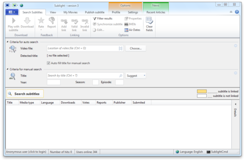
Task: Open Filter results option
Action: (x=103, y=19)
